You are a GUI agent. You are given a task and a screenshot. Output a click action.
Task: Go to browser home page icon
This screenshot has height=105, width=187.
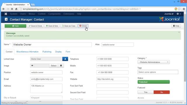pyautogui.click(x=16, y=9)
